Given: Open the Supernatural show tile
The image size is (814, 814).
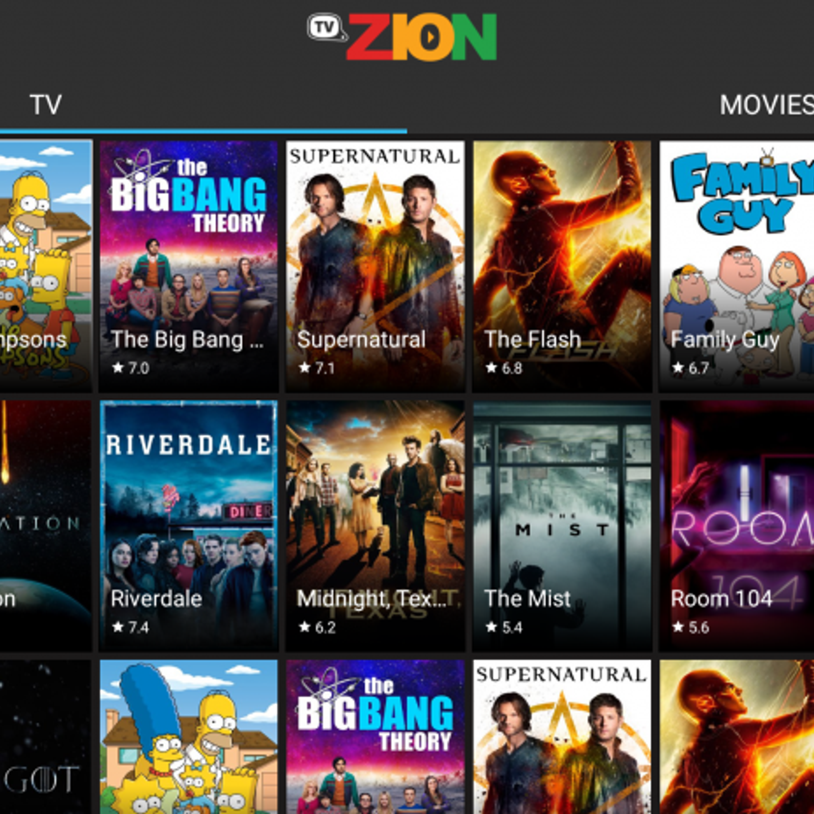Looking at the screenshot, I should [375, 266].
